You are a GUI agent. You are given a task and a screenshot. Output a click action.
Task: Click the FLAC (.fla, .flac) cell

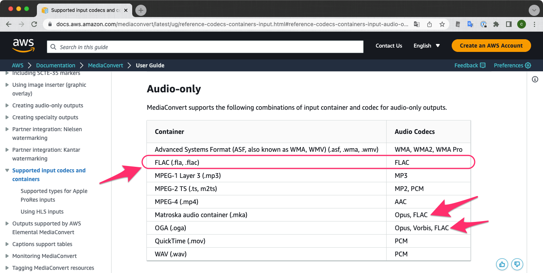click(x=266, y=162)
